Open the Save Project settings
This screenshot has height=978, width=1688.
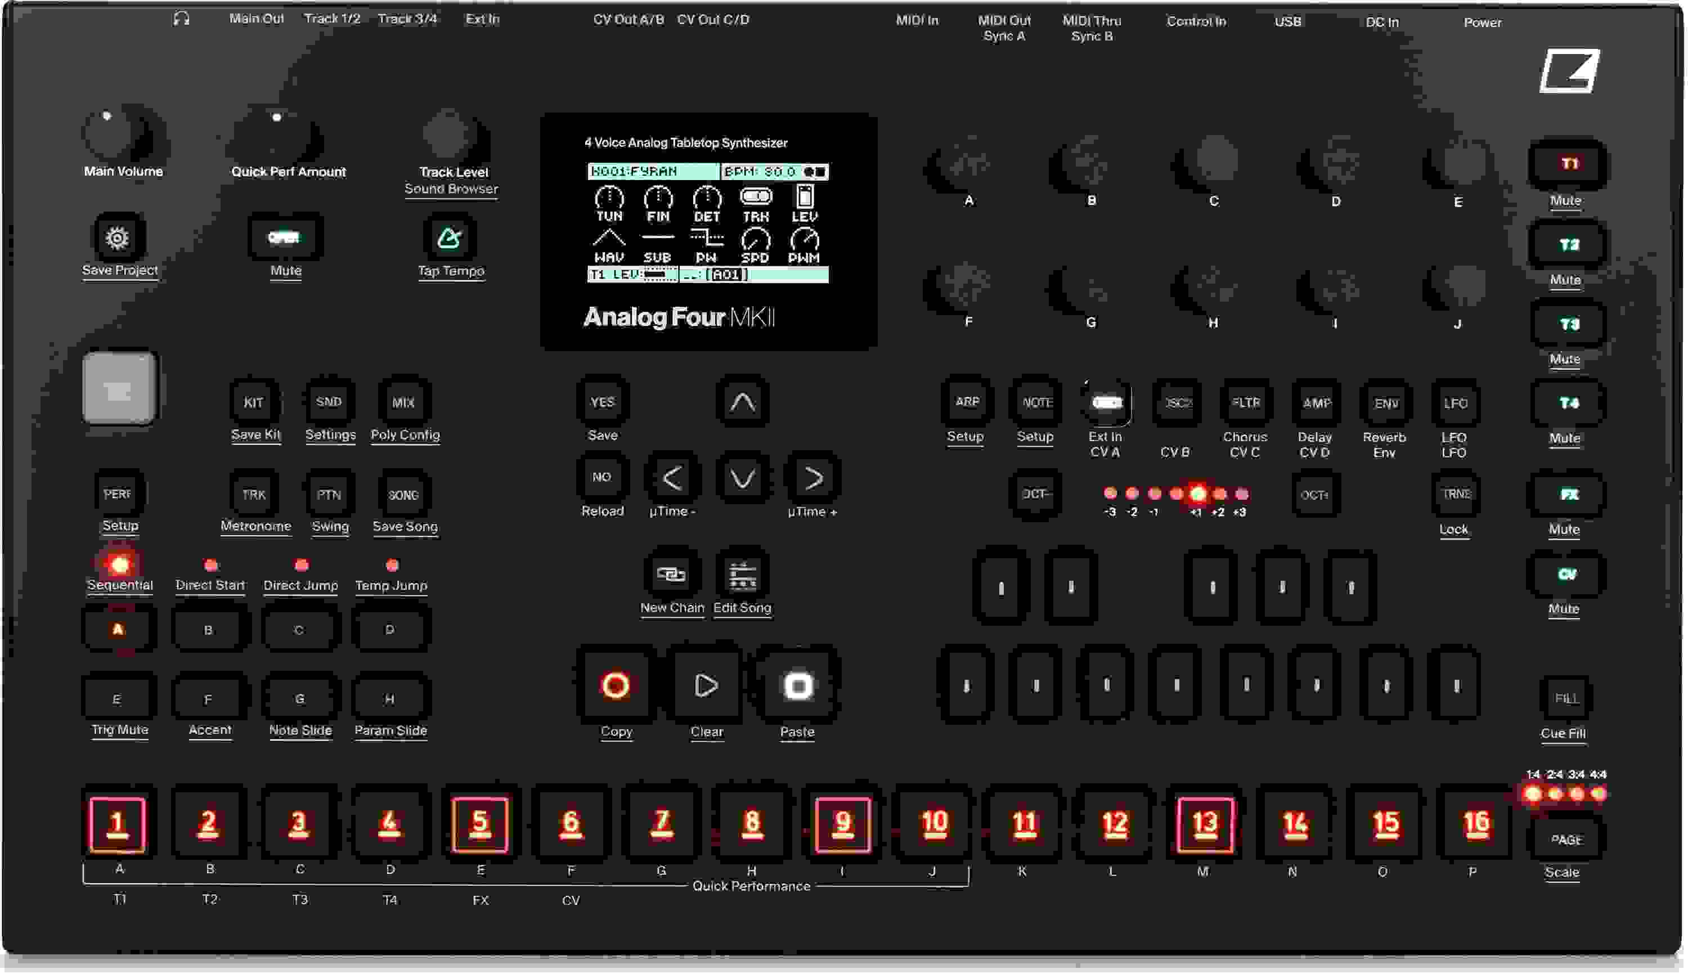click(x=118, y=239)
